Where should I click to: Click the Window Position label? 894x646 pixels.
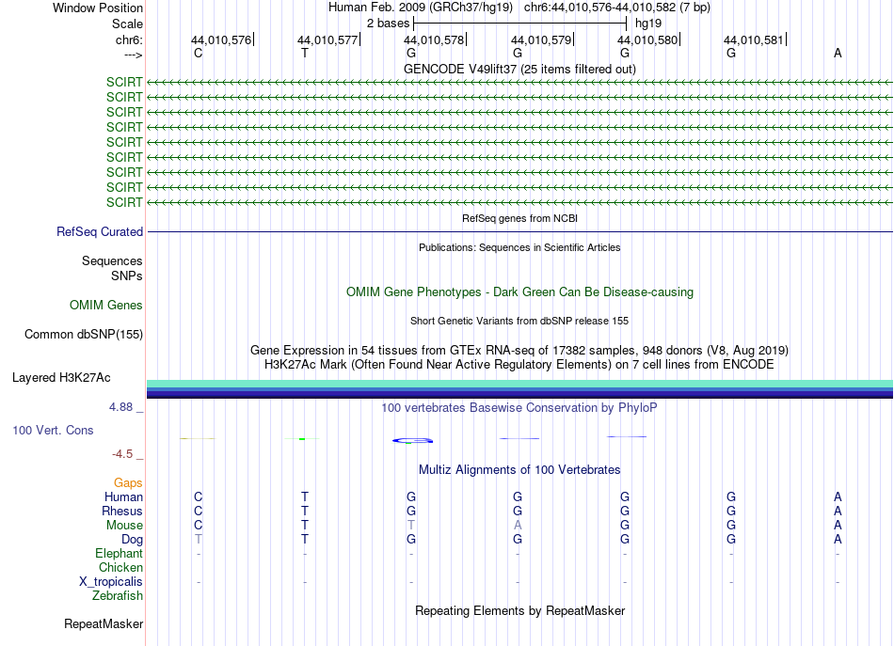(98, 8)
